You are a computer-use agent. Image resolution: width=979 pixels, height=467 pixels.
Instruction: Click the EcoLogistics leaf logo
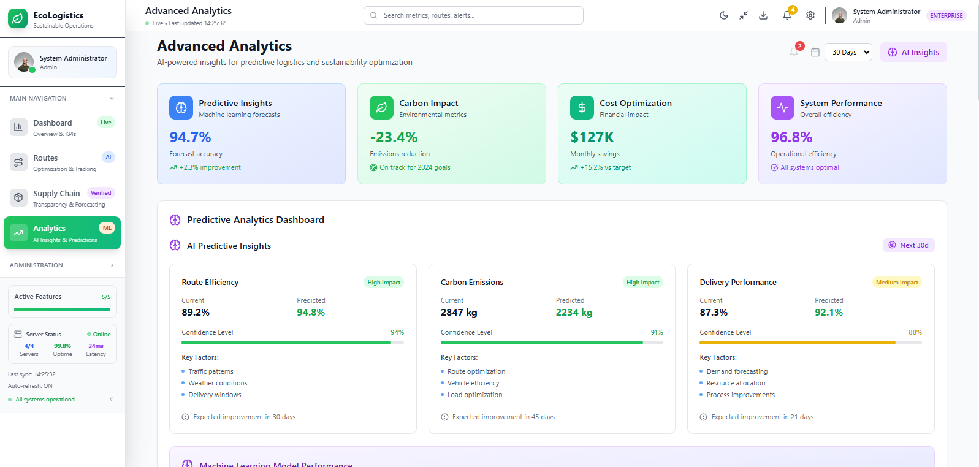(x=18, y=19)
